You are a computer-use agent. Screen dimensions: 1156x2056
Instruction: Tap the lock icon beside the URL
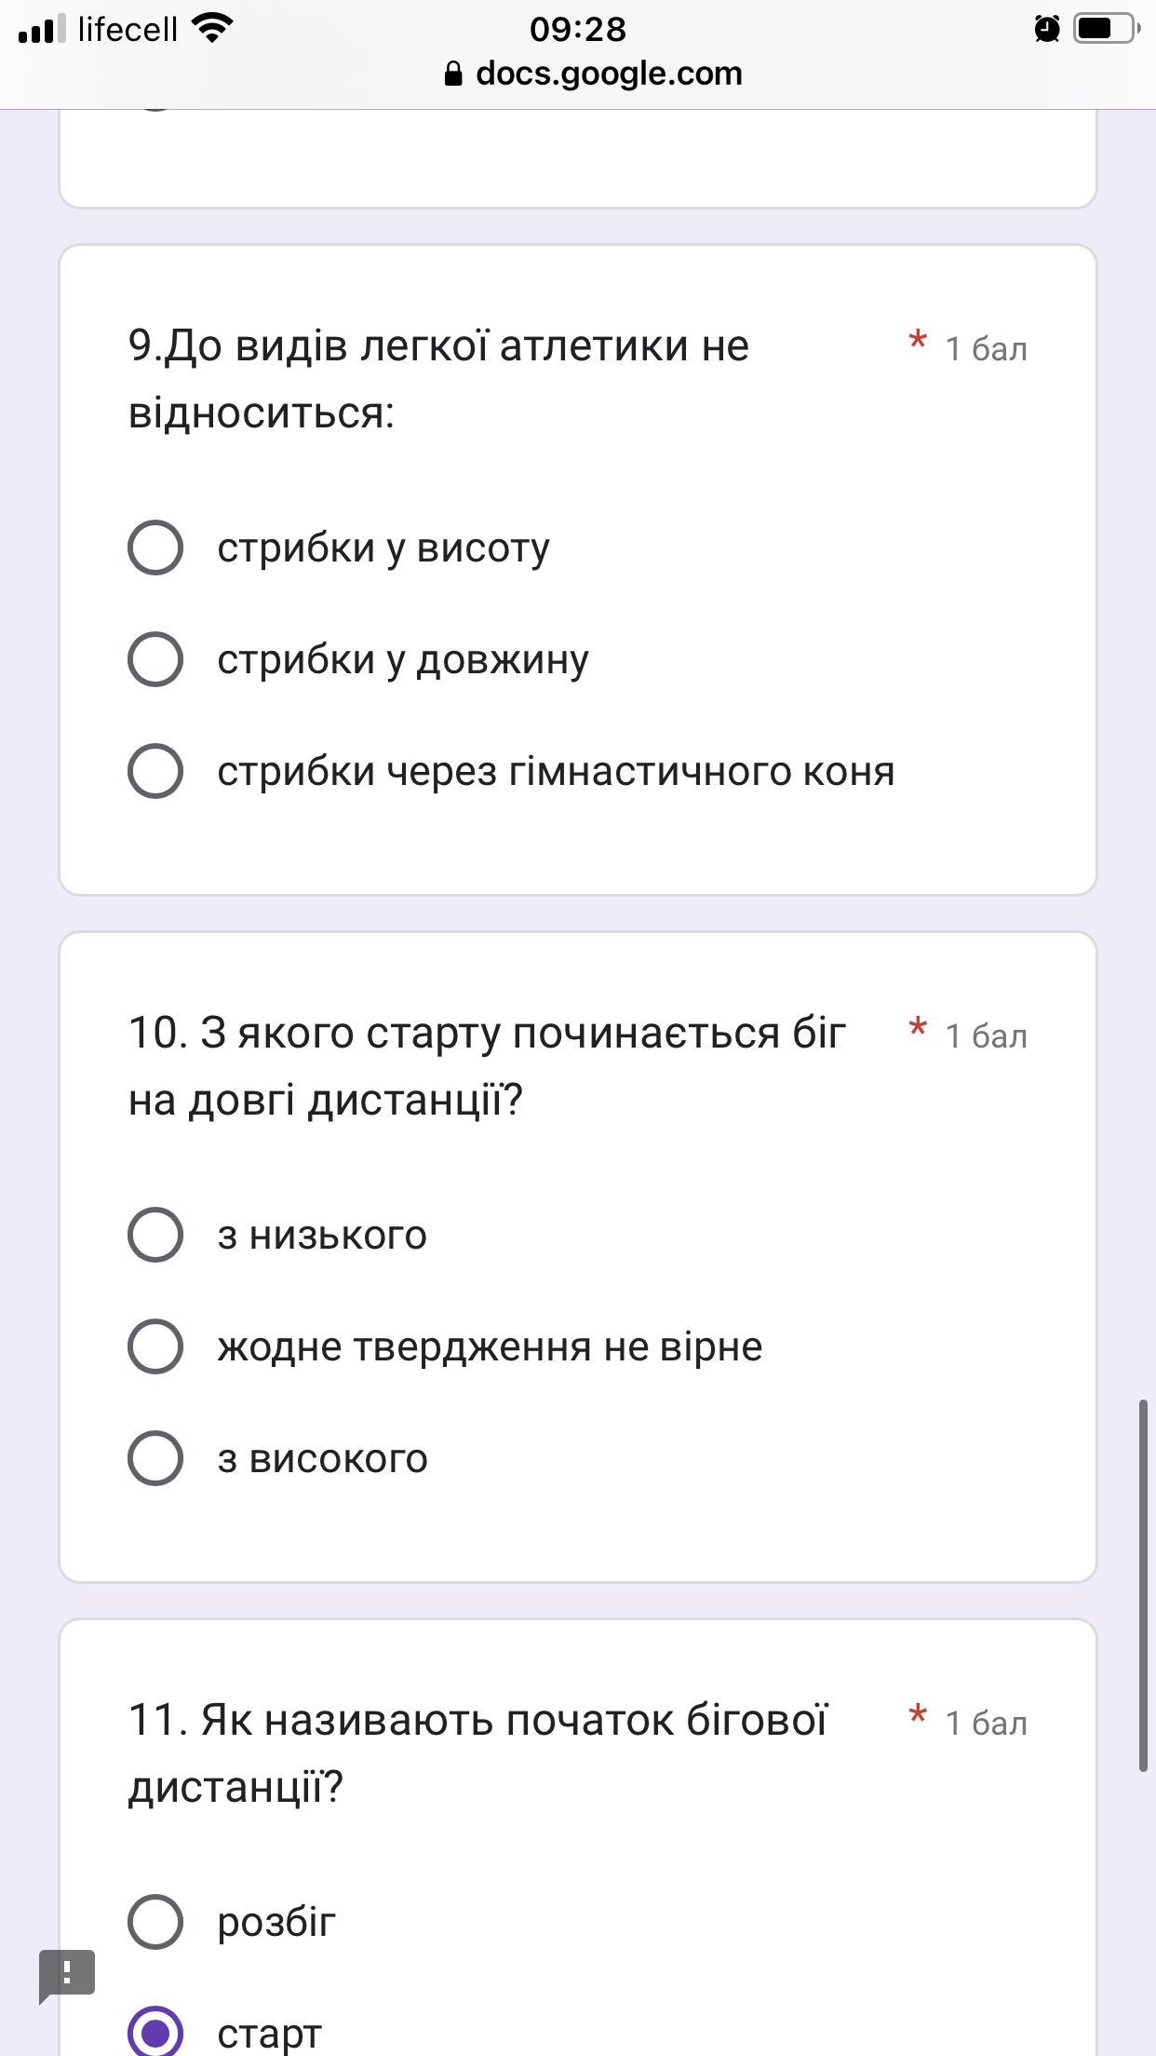pyautogui.click(x=453, y=74)
